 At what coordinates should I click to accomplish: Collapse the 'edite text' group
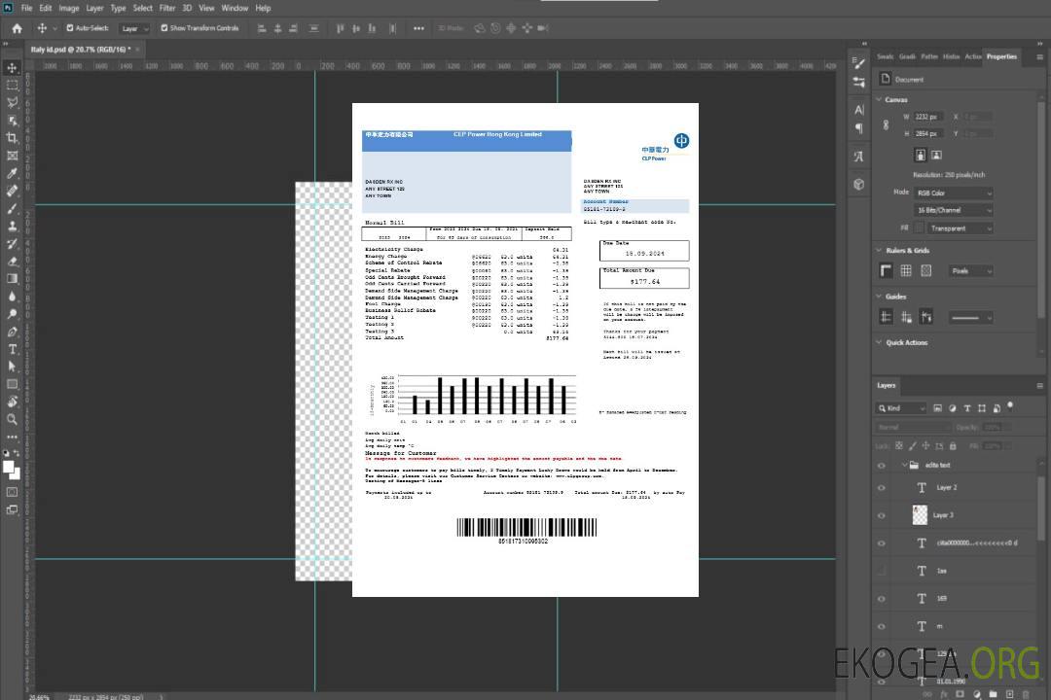904,465
